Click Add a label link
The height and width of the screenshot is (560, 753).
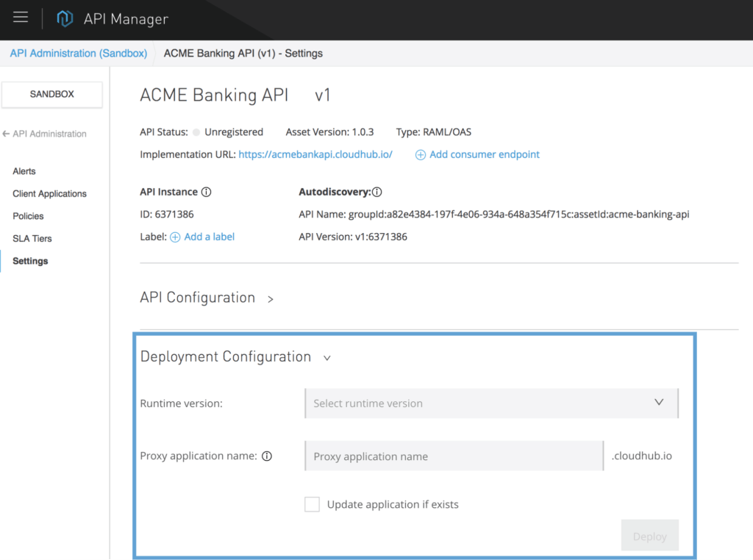click(x=210, y=237)
